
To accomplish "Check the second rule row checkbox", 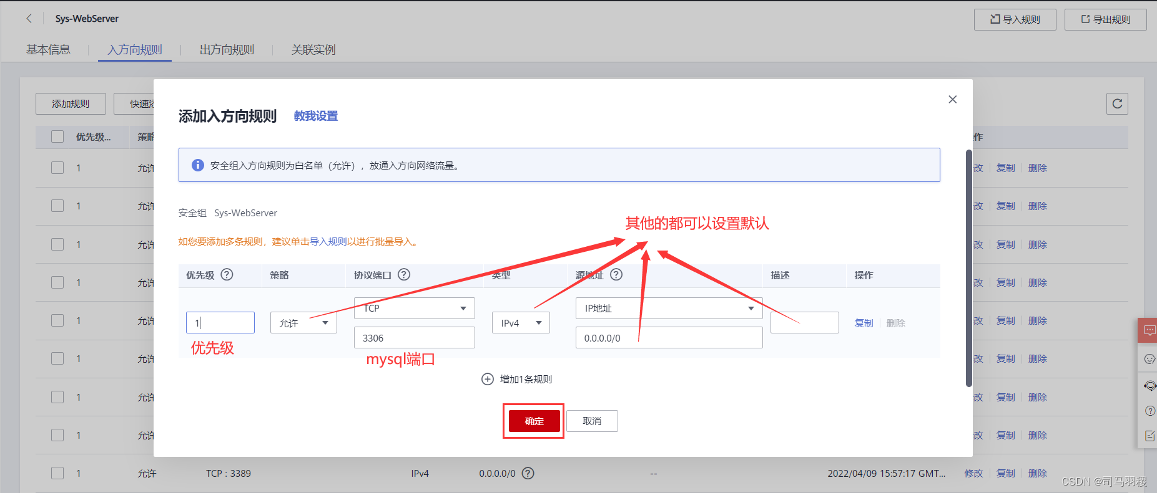I will [57, 206].
